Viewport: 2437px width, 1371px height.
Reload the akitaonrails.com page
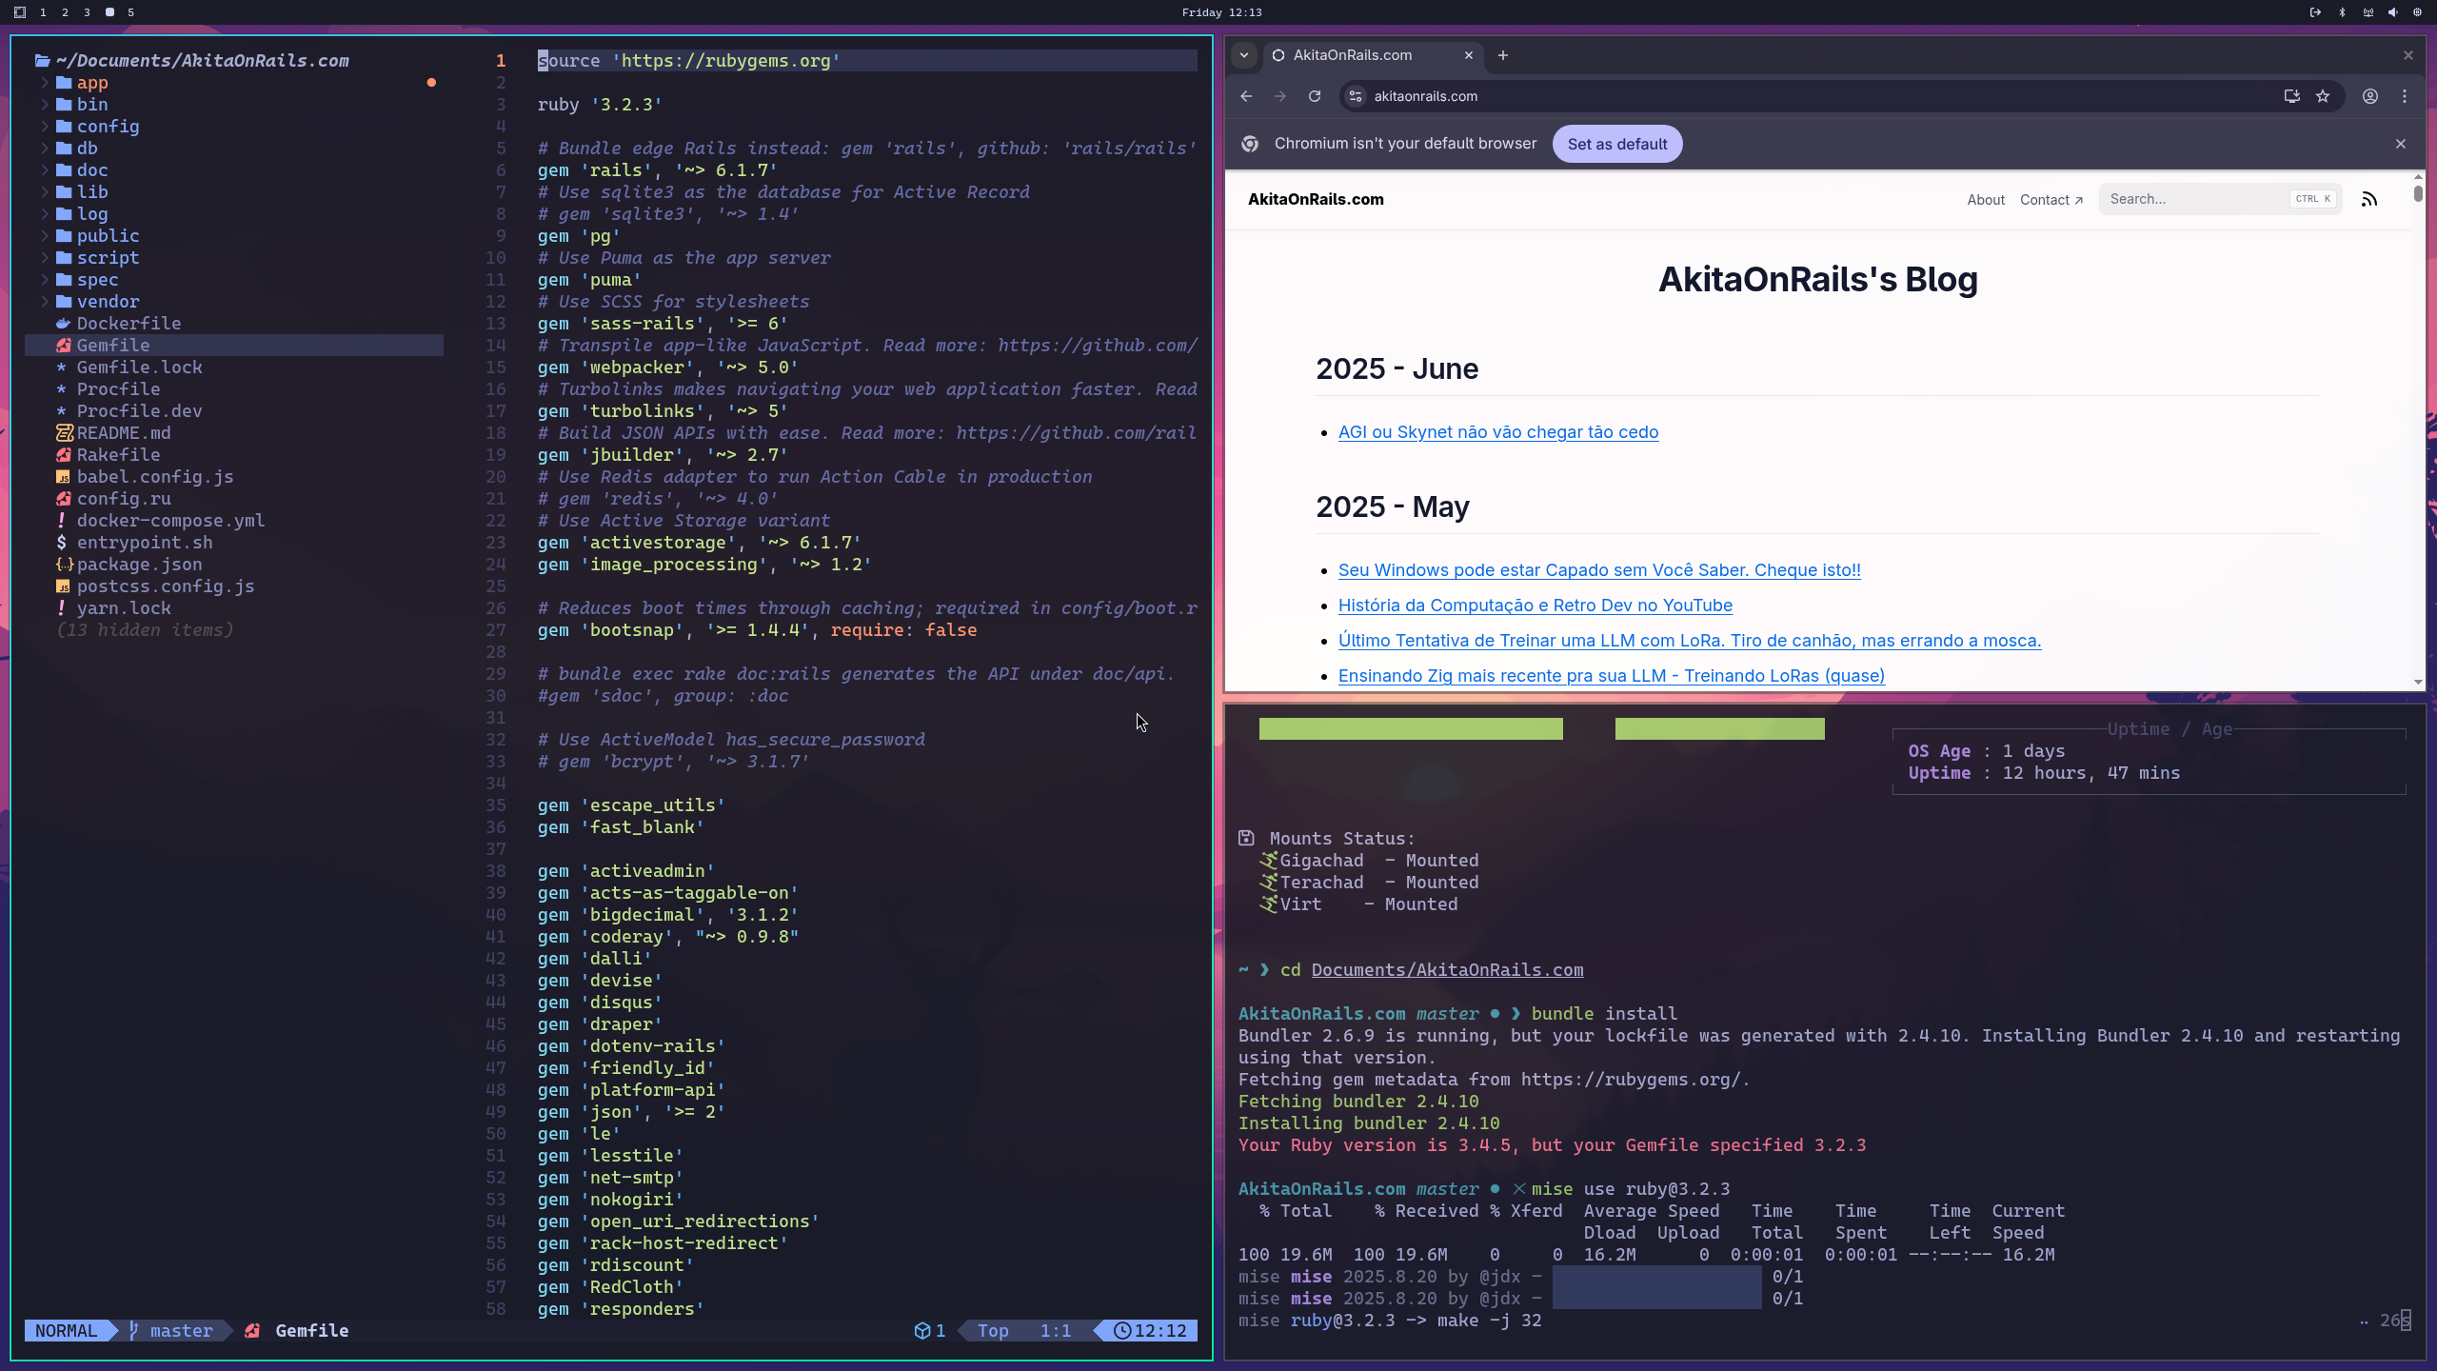tap(1315, 96)
